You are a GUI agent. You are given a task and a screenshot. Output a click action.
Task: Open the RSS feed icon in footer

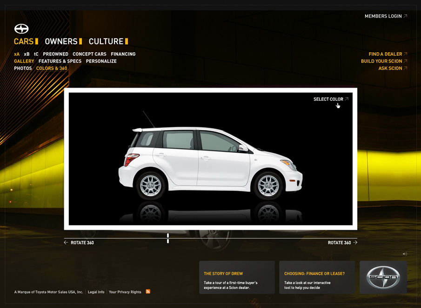point(148,292)
